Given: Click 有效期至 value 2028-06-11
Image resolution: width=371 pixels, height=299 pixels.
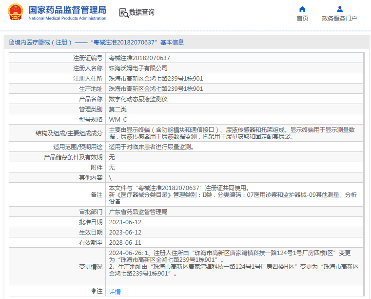Looking at the screenshot, I should [125, 243].
